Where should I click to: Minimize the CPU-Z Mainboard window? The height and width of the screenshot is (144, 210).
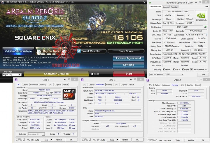[x=131, y=79]
